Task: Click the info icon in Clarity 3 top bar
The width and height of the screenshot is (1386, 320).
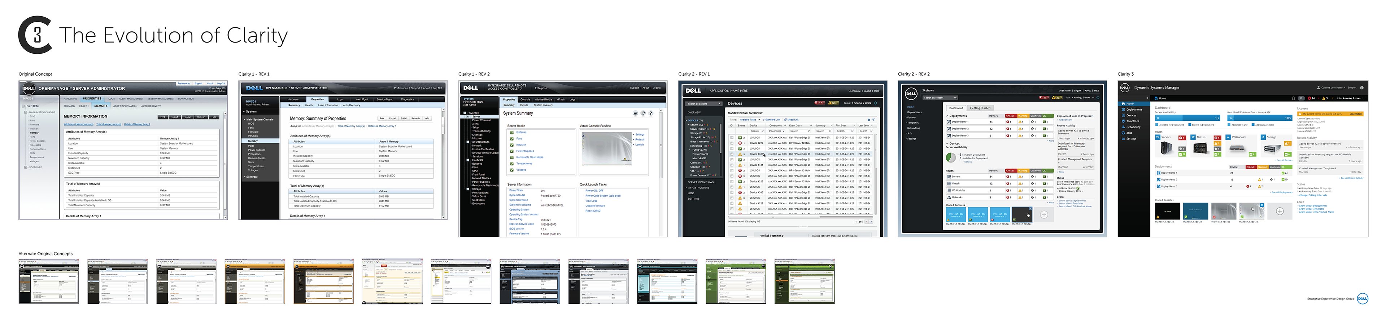Action: 1362,88
